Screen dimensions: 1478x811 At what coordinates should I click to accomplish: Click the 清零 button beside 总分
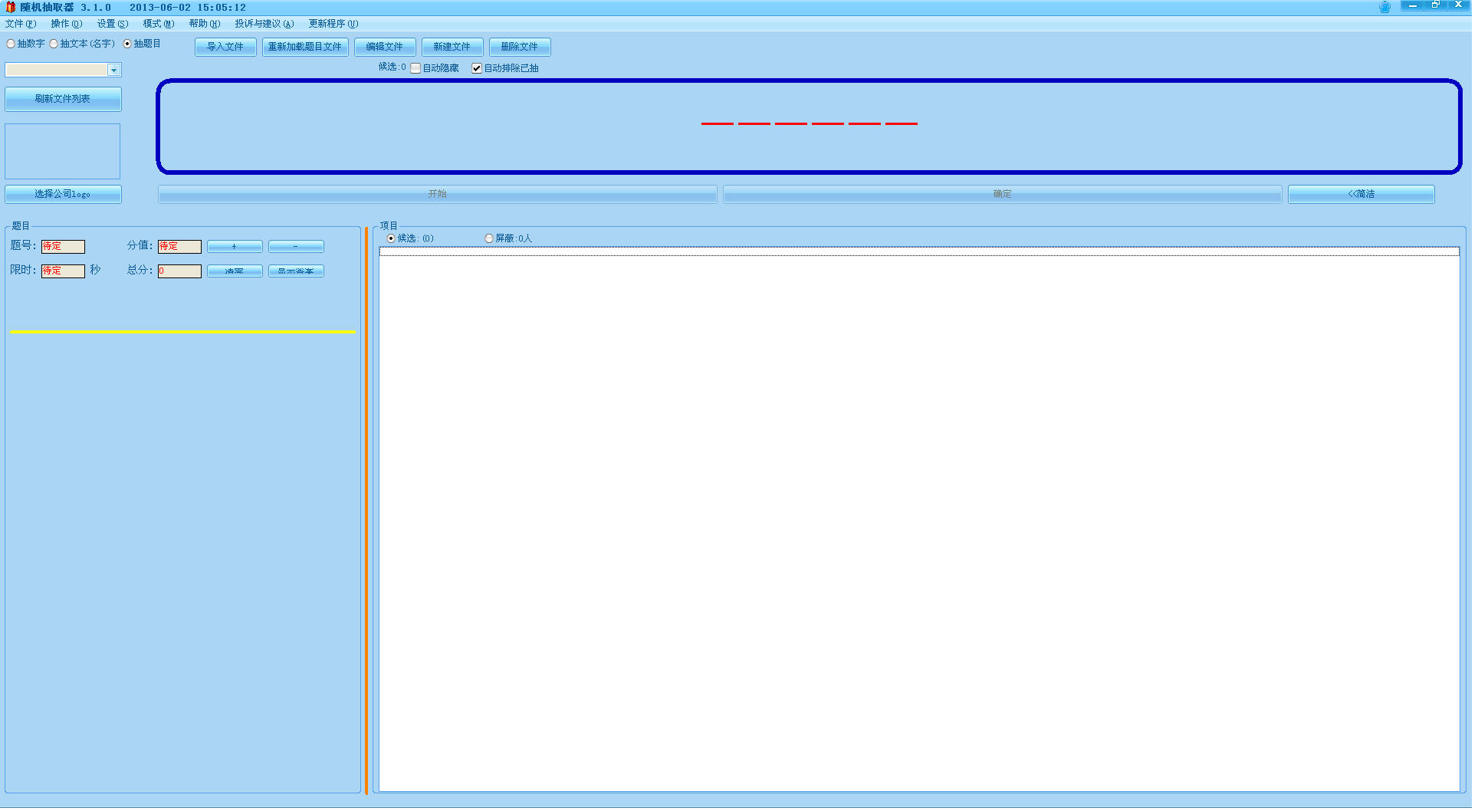[235, 271]
